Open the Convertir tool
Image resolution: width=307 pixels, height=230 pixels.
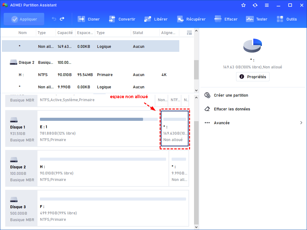coord(112,19)
